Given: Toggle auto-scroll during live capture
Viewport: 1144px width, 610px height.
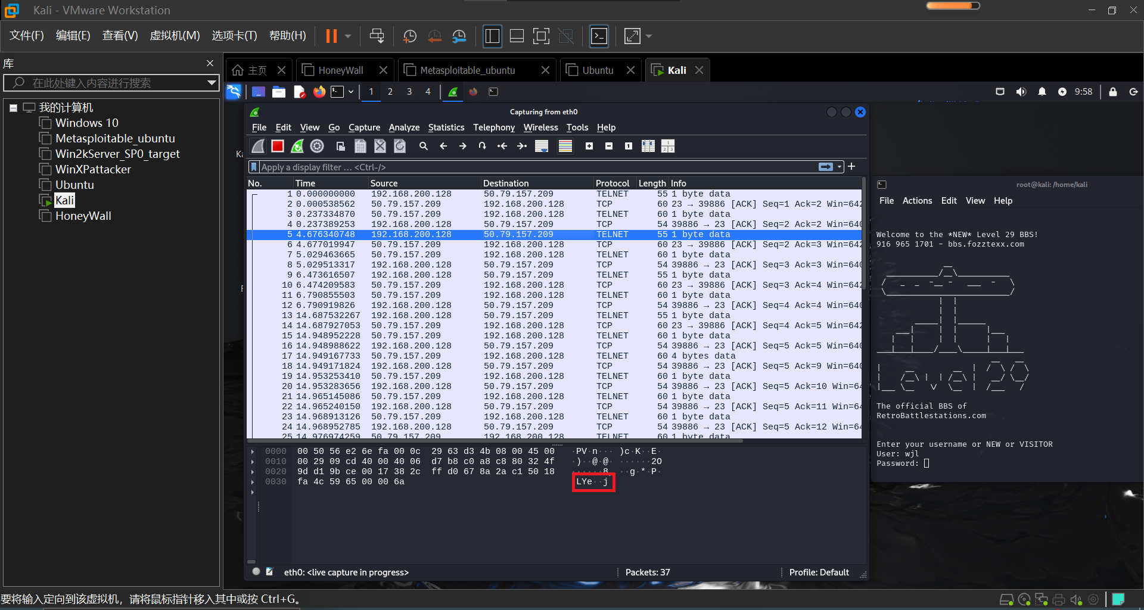Looking at the screenshot, I should (x=542, y=146).
